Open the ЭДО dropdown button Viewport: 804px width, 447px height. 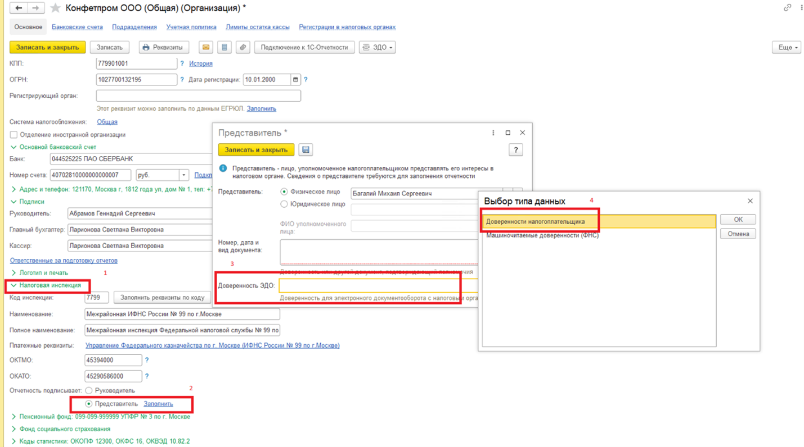(x=377, y=47)
